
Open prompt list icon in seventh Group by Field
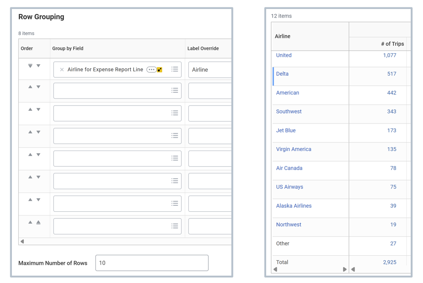174,204
